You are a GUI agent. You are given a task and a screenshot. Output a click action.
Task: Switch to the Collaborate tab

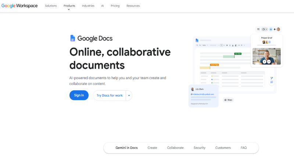tap(175, 148)
